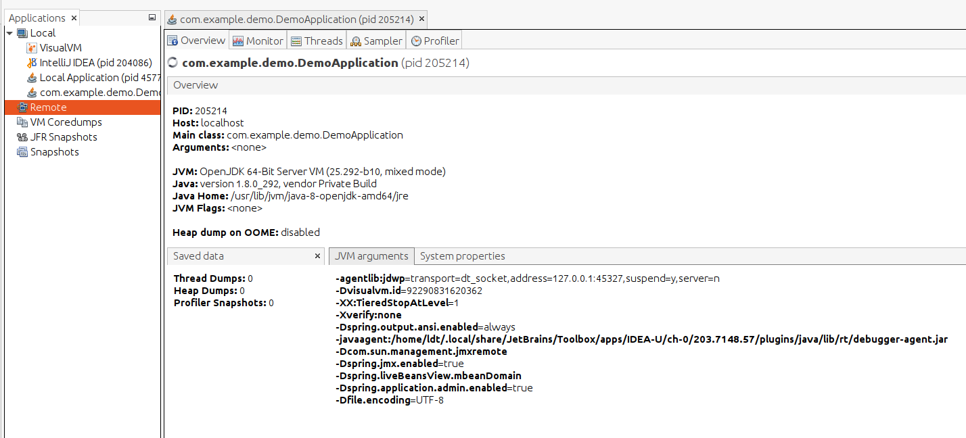Click the Profiler tab clock icon
This screenshot has height=438, width=966.
(x=416, y=41)
